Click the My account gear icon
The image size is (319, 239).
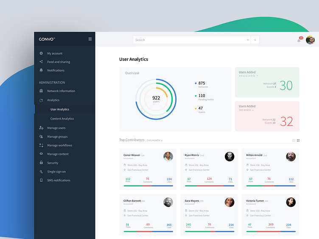point(41,53)
